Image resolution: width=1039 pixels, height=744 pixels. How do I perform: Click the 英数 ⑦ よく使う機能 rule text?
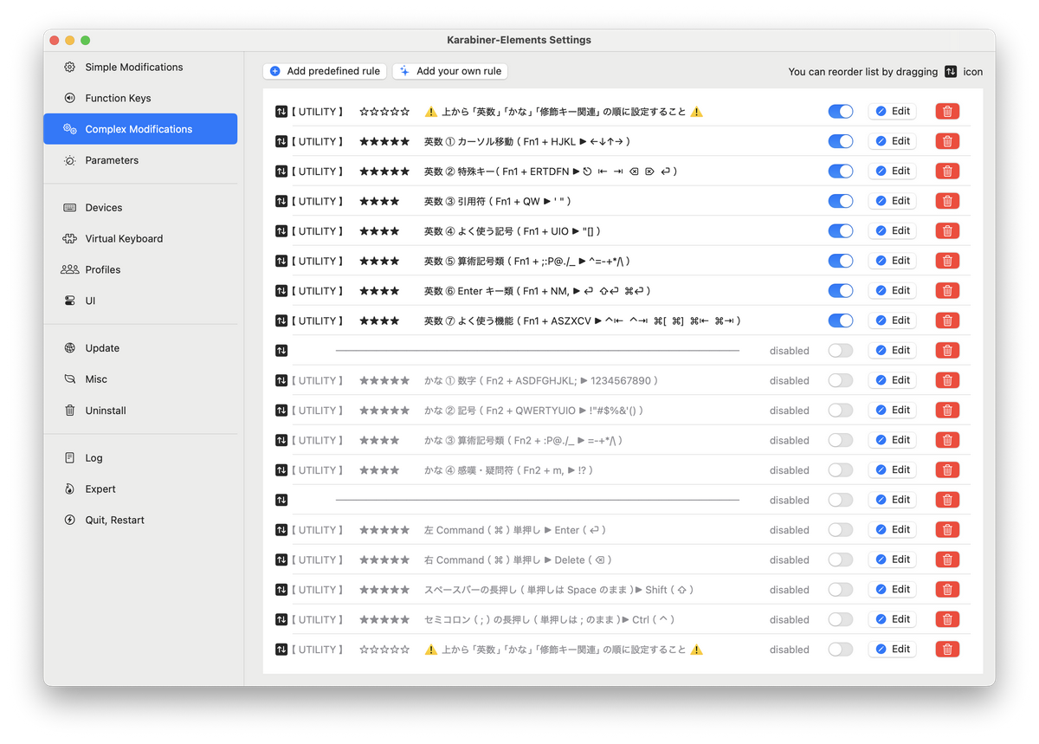[x=582, y=320]
